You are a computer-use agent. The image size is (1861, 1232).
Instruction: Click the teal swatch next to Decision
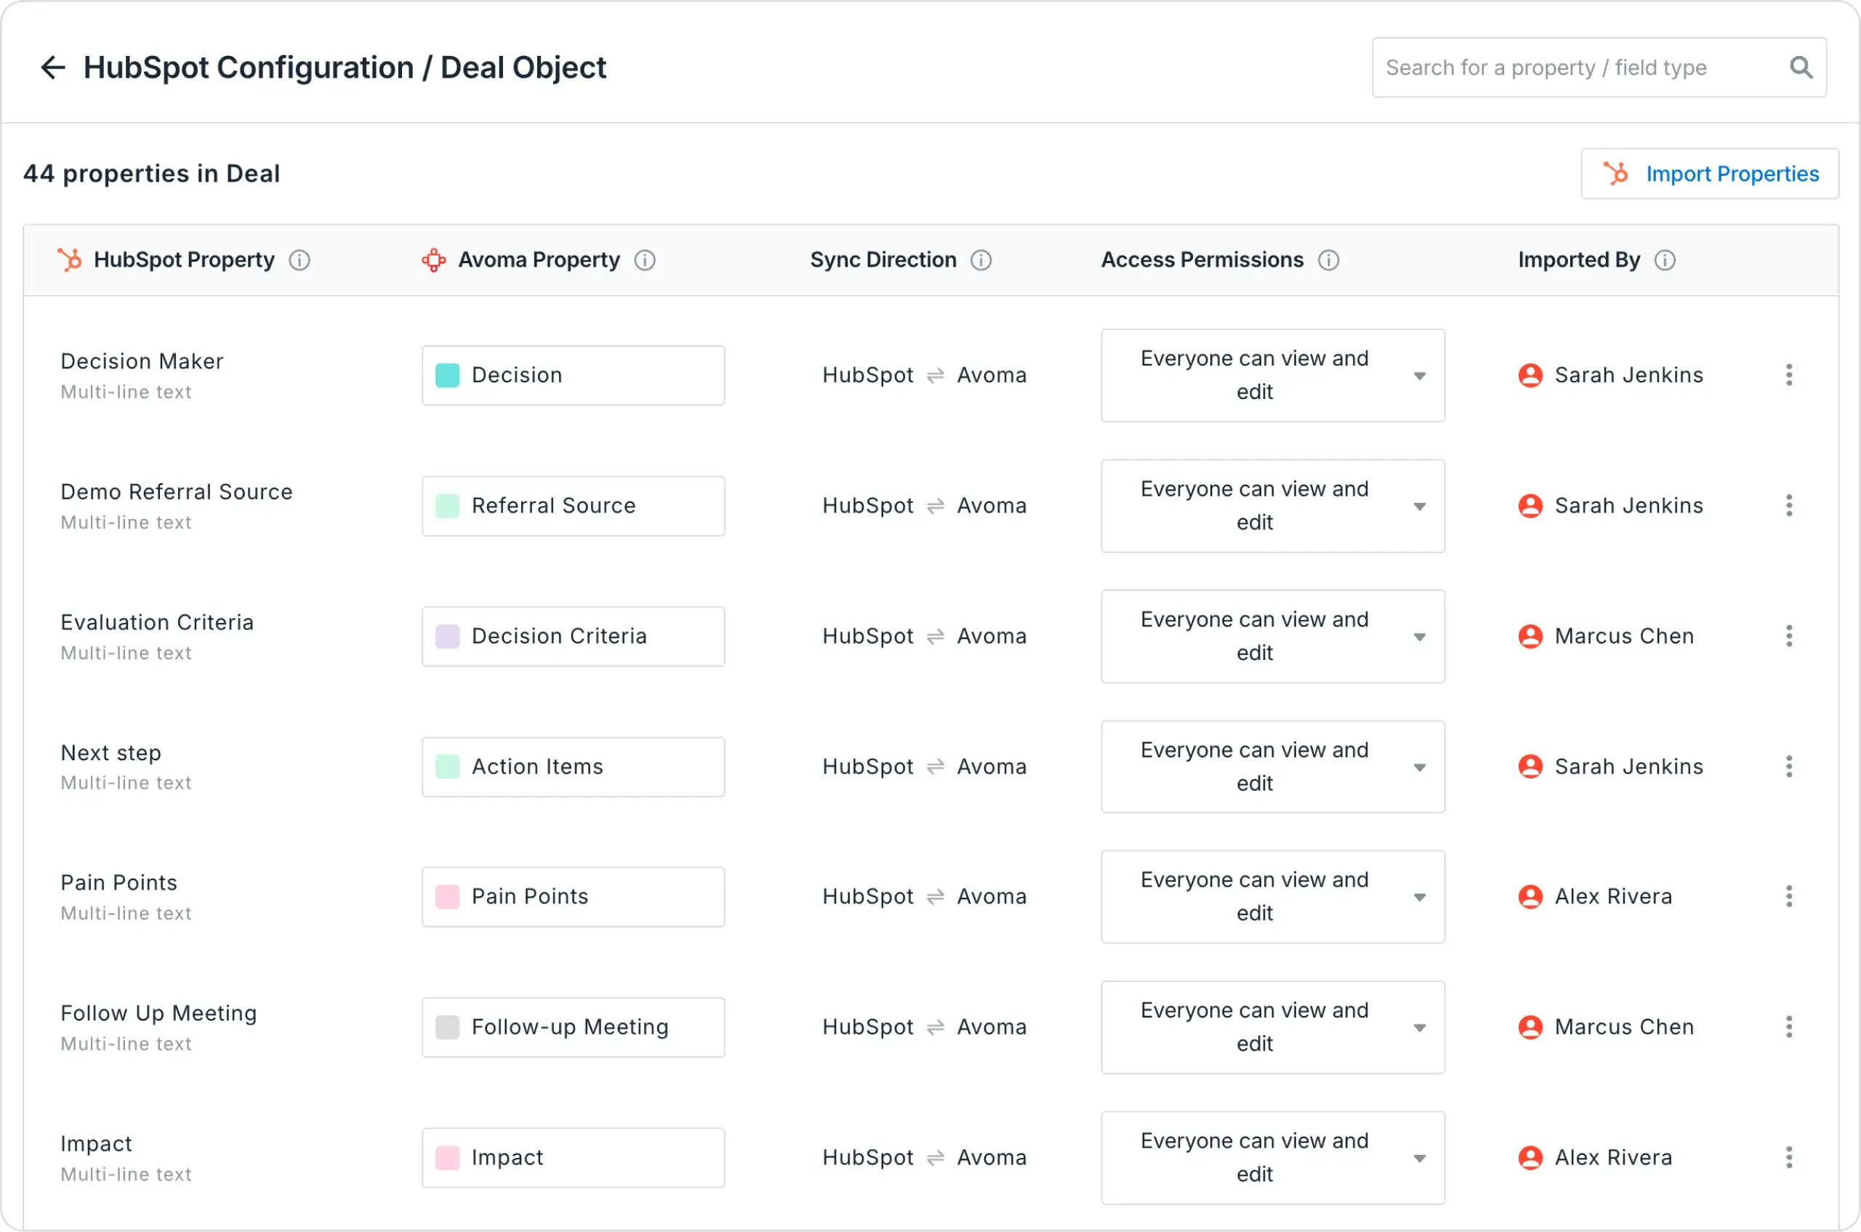447,376
